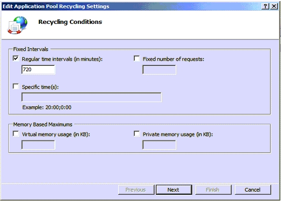281x201 pixels.
Task: Click the Recycling Conditions heading
Action: (70, 22)
